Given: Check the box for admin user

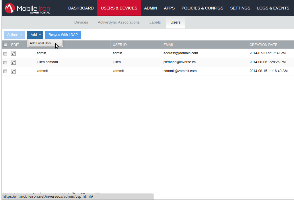Looking at the screenshot, I should (x=5, y=53).
